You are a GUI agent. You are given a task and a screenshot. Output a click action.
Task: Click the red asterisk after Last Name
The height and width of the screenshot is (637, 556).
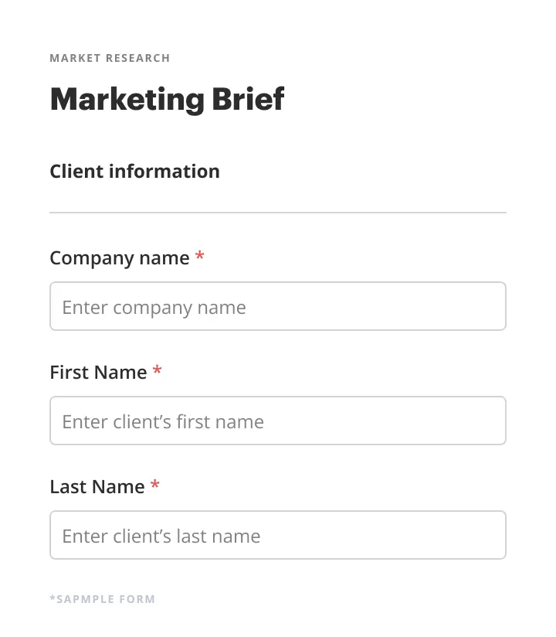click(155, 486)
